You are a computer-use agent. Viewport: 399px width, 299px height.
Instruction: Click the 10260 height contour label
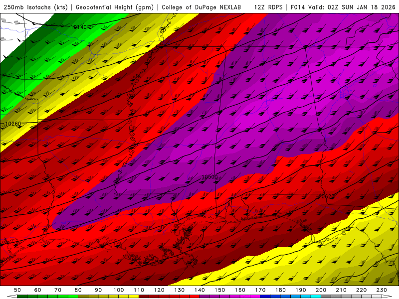13,124
